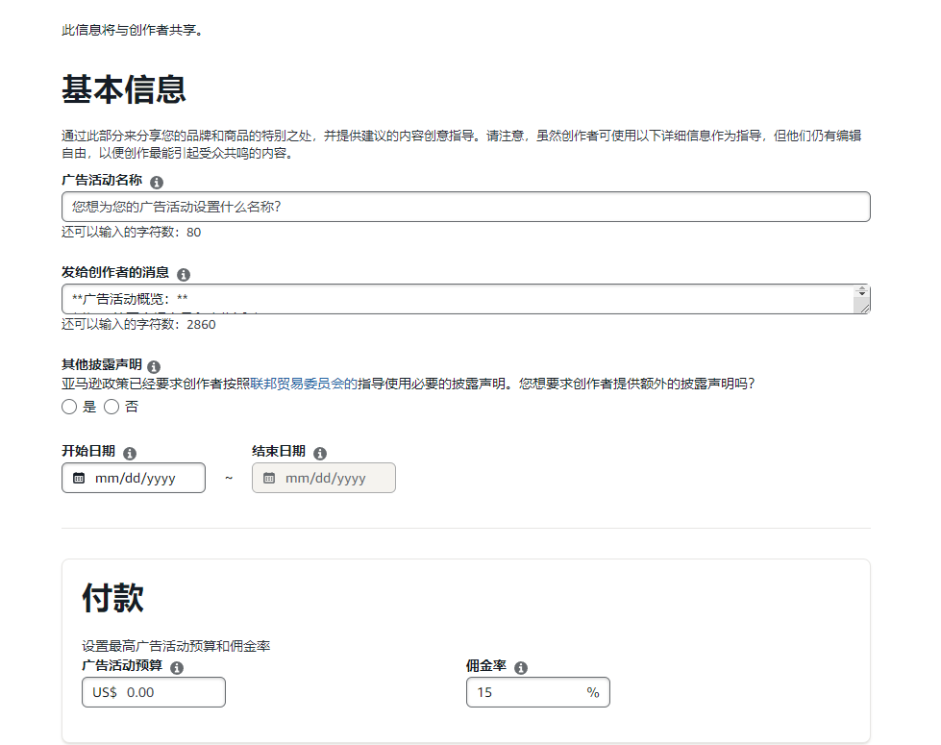Click the info icon next to 佣金率
The width and height of the screenshot is (941, 745).
521,666
